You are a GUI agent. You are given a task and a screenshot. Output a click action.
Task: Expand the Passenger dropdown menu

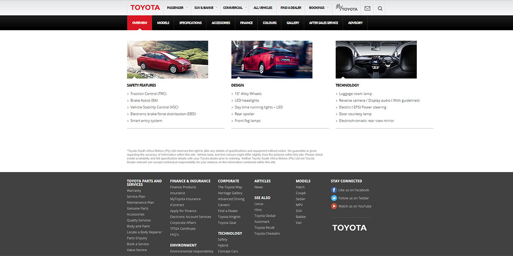coord(177,8)
